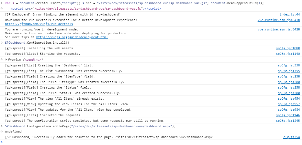Open source link spCfg.js:454

pyautogui.click(x=289, y=99)
